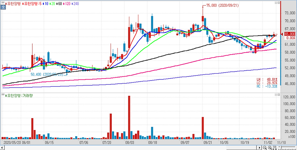
Task: Click the 10/05 date axis label
Action: pos(224,142)
